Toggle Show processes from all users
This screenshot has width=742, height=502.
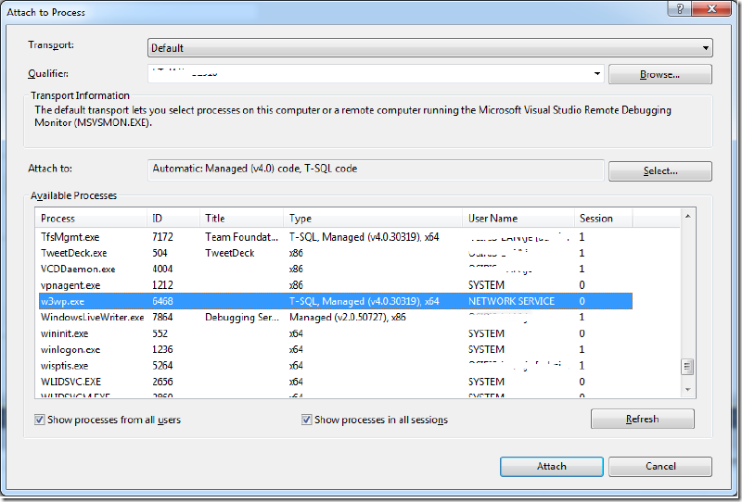[39, 420]
